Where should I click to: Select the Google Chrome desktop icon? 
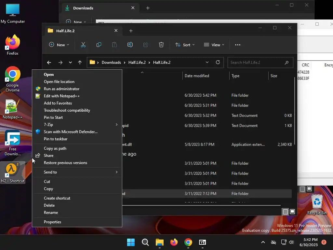pos(12,79)
